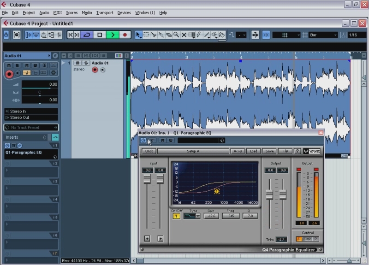Click the Stop button in the toolbar
Screen dimensions: 369x265
100,35
